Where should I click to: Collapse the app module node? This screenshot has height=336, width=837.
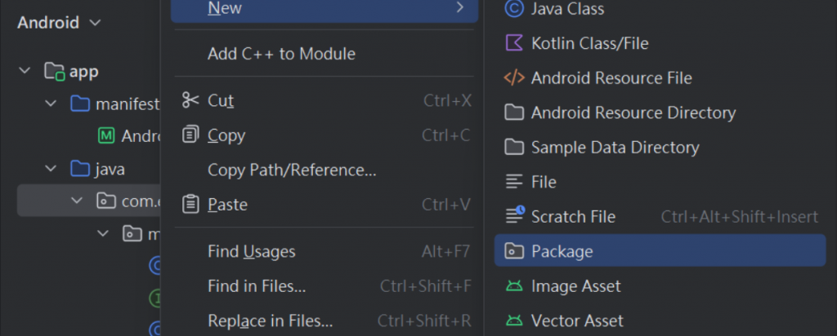click(25, 72)
